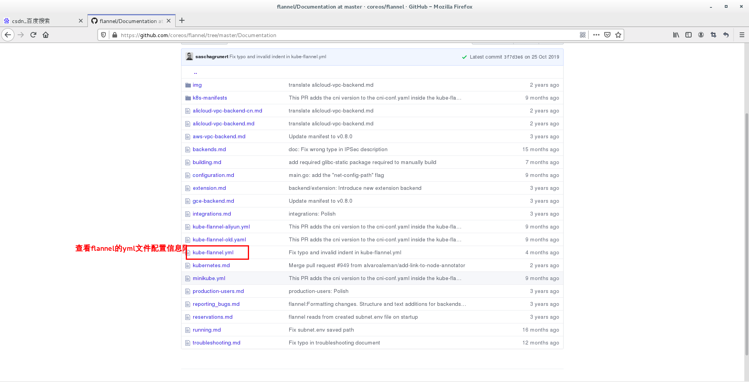Open commit 'doc: Fix wrong type in IPSec description'
Screen dimensions: 749x382
coord(338,149)
